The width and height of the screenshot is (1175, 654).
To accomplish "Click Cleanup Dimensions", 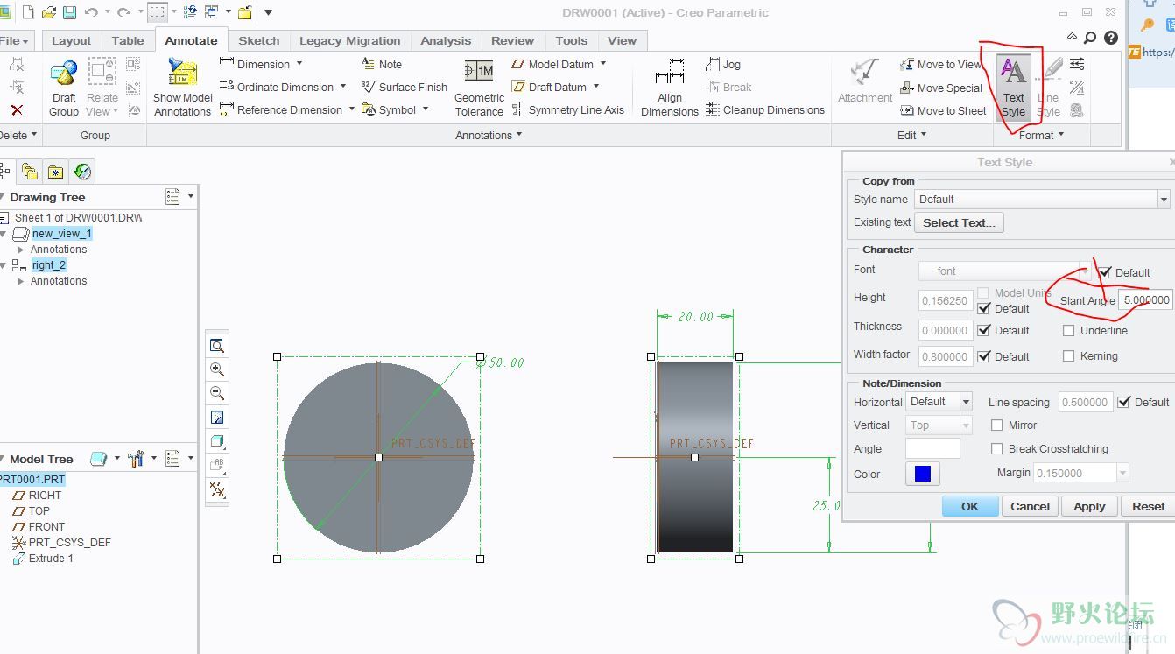I will tap(765, 109).
